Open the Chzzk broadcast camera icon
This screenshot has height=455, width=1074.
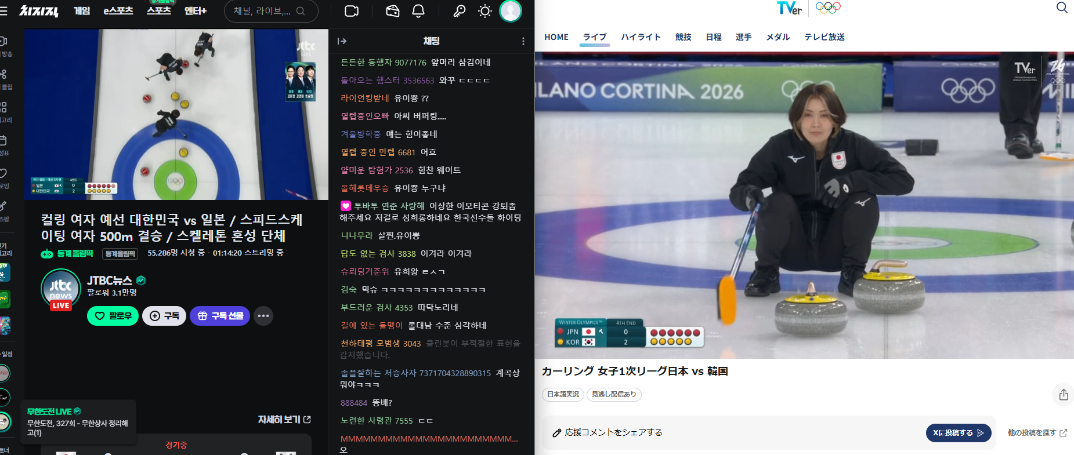352,11
